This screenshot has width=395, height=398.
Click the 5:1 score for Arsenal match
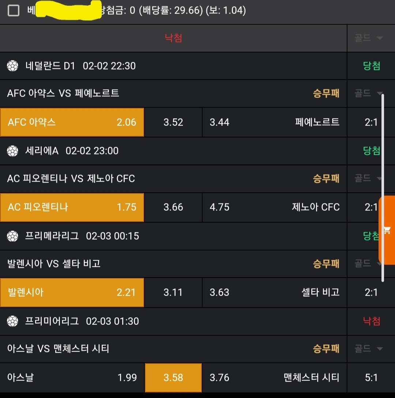click(x=371, y=378)
